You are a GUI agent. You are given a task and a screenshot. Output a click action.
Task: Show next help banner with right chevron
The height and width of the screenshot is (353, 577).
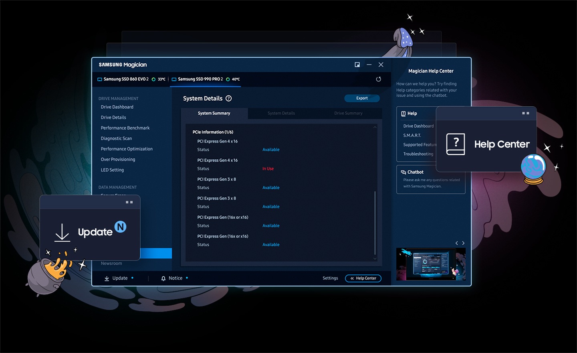464,243
